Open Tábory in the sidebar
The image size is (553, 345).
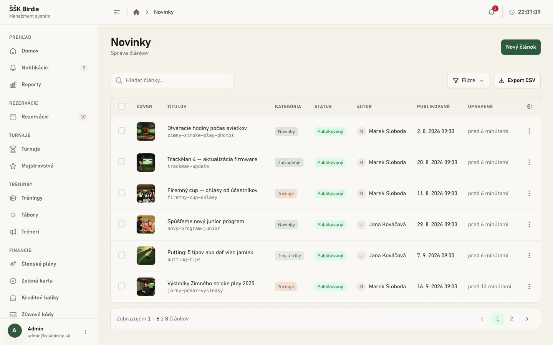click(49, 215)
